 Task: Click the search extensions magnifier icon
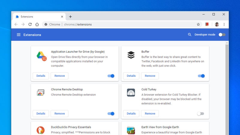pos(190,35)
